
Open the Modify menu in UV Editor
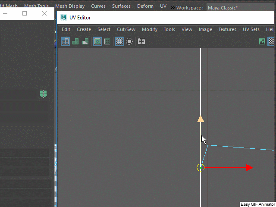[150, 29]
